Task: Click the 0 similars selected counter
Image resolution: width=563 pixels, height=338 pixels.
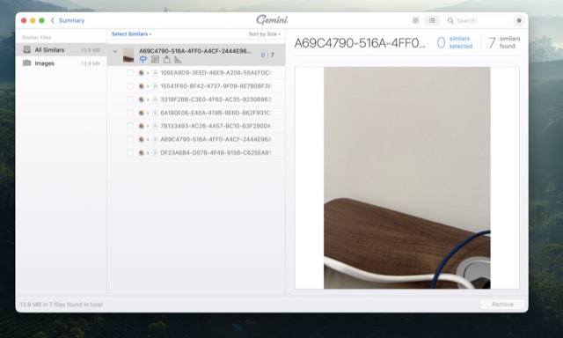Action: click(455, 42)
